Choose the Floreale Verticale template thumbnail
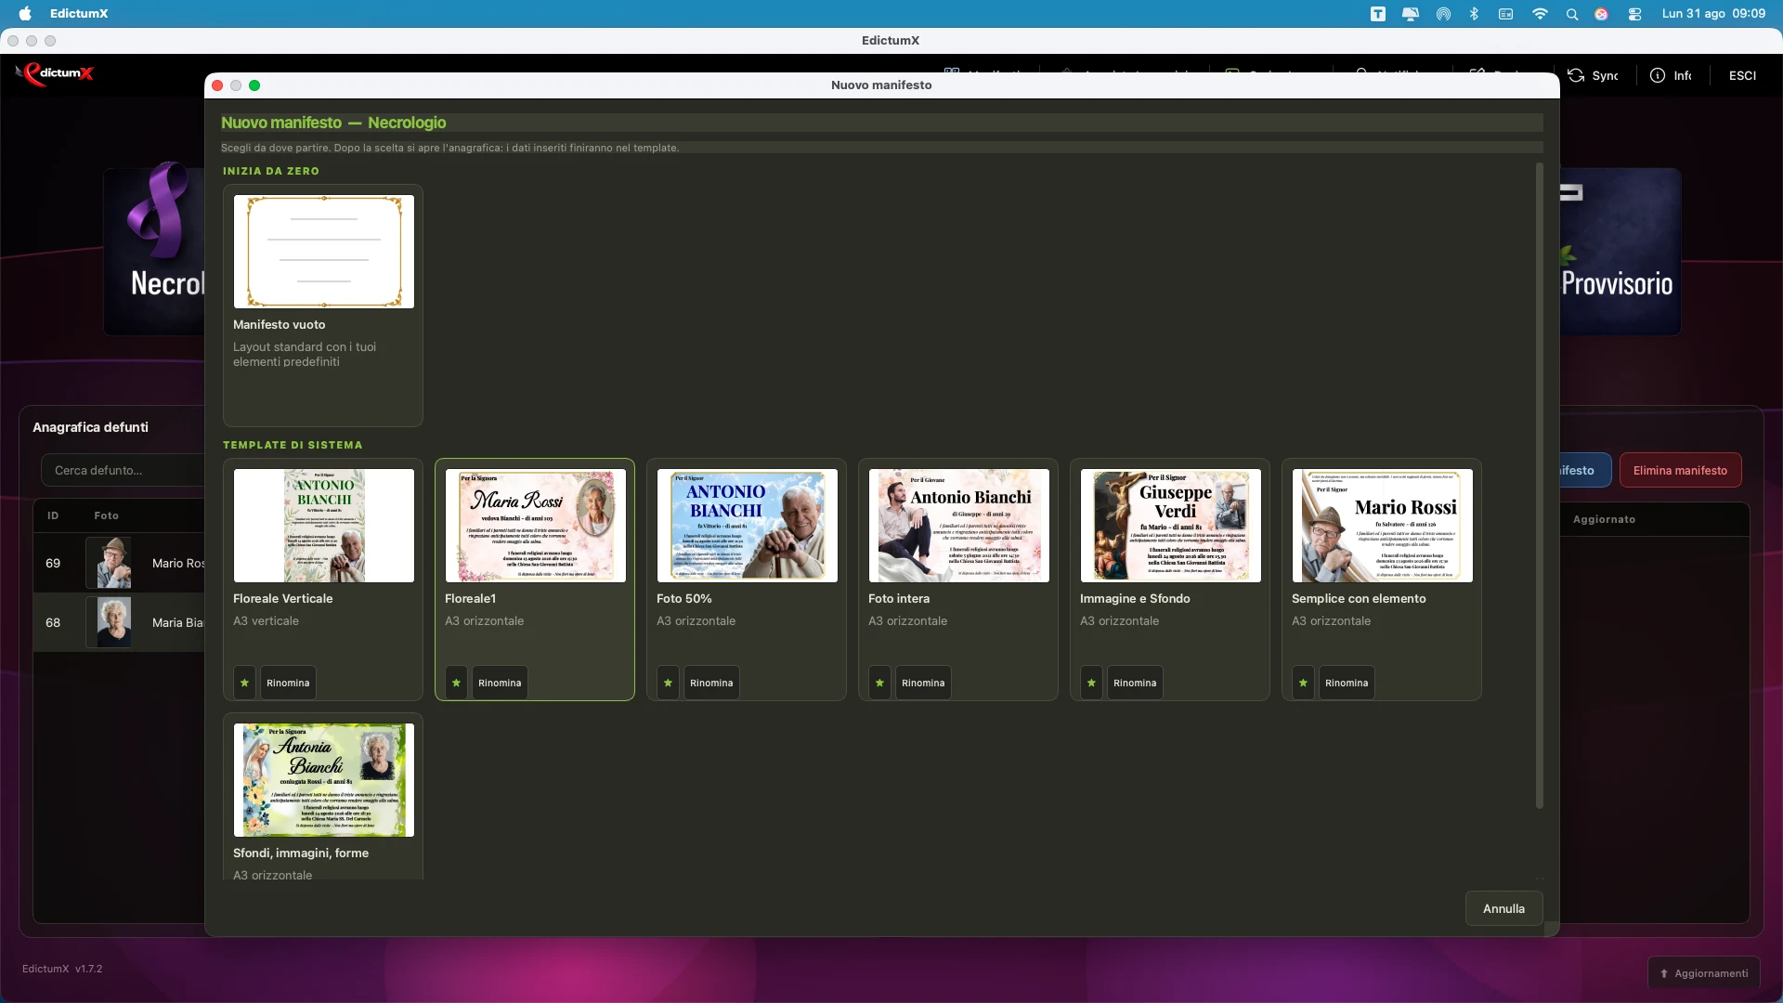1783x1003 pixels. tap(323, 526)
